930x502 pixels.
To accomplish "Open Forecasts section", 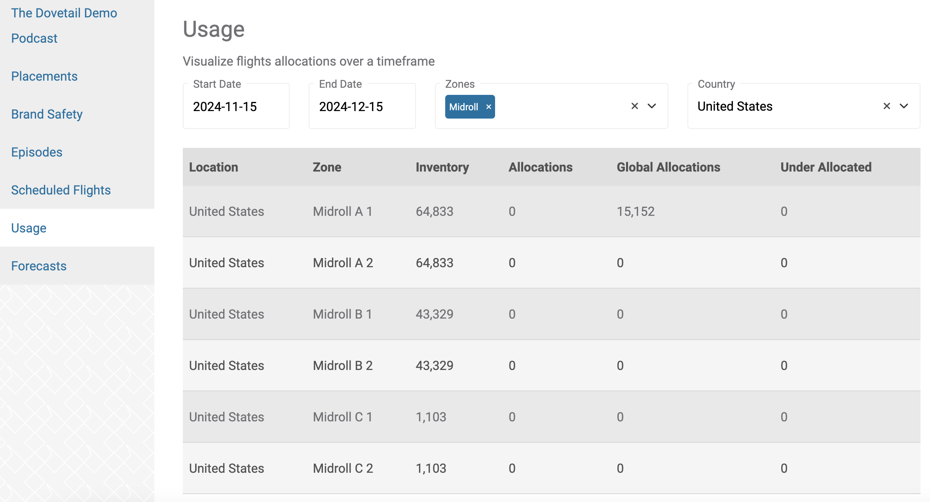I will coord(39,266).
